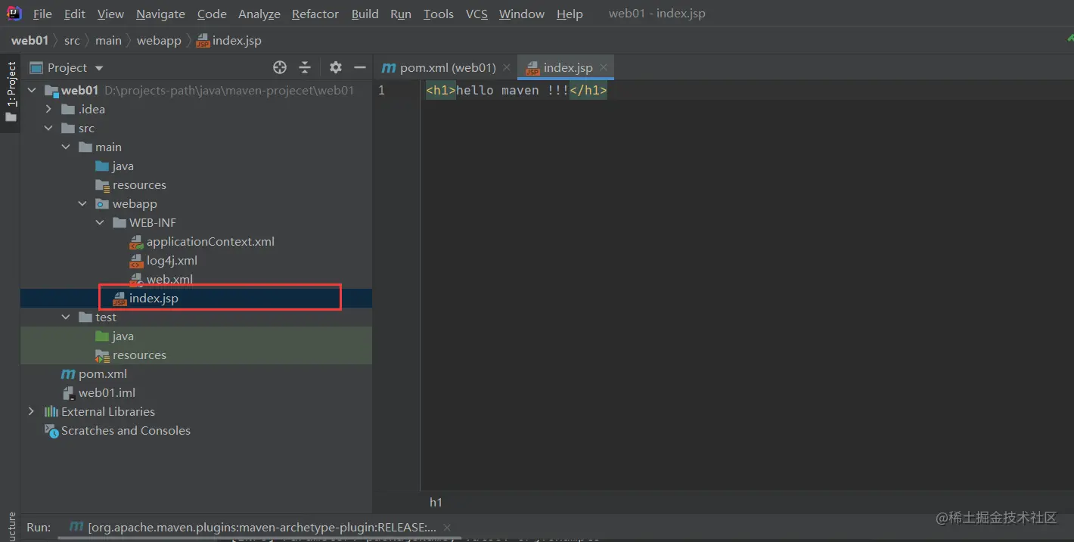Close the pom.xml (web01) tab
The image size is (1074, 542).
[x=507, y=67]
